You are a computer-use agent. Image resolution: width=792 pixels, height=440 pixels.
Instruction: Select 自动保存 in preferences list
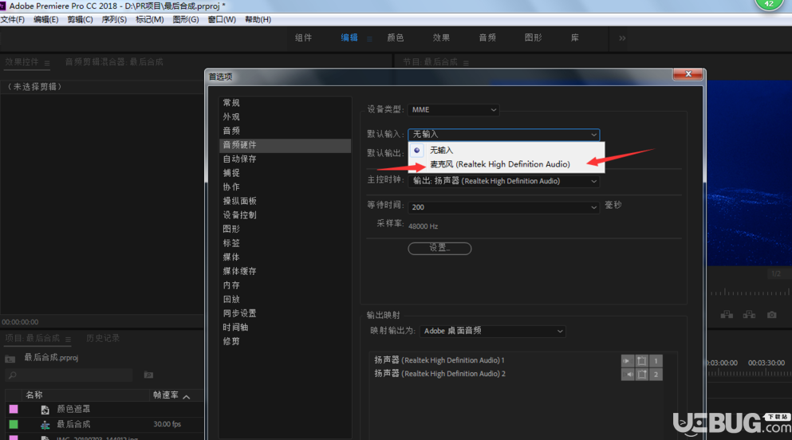click(240, 159)
